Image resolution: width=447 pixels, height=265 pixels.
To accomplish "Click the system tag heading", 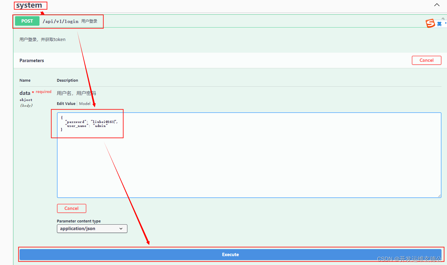I will point(29,5).
